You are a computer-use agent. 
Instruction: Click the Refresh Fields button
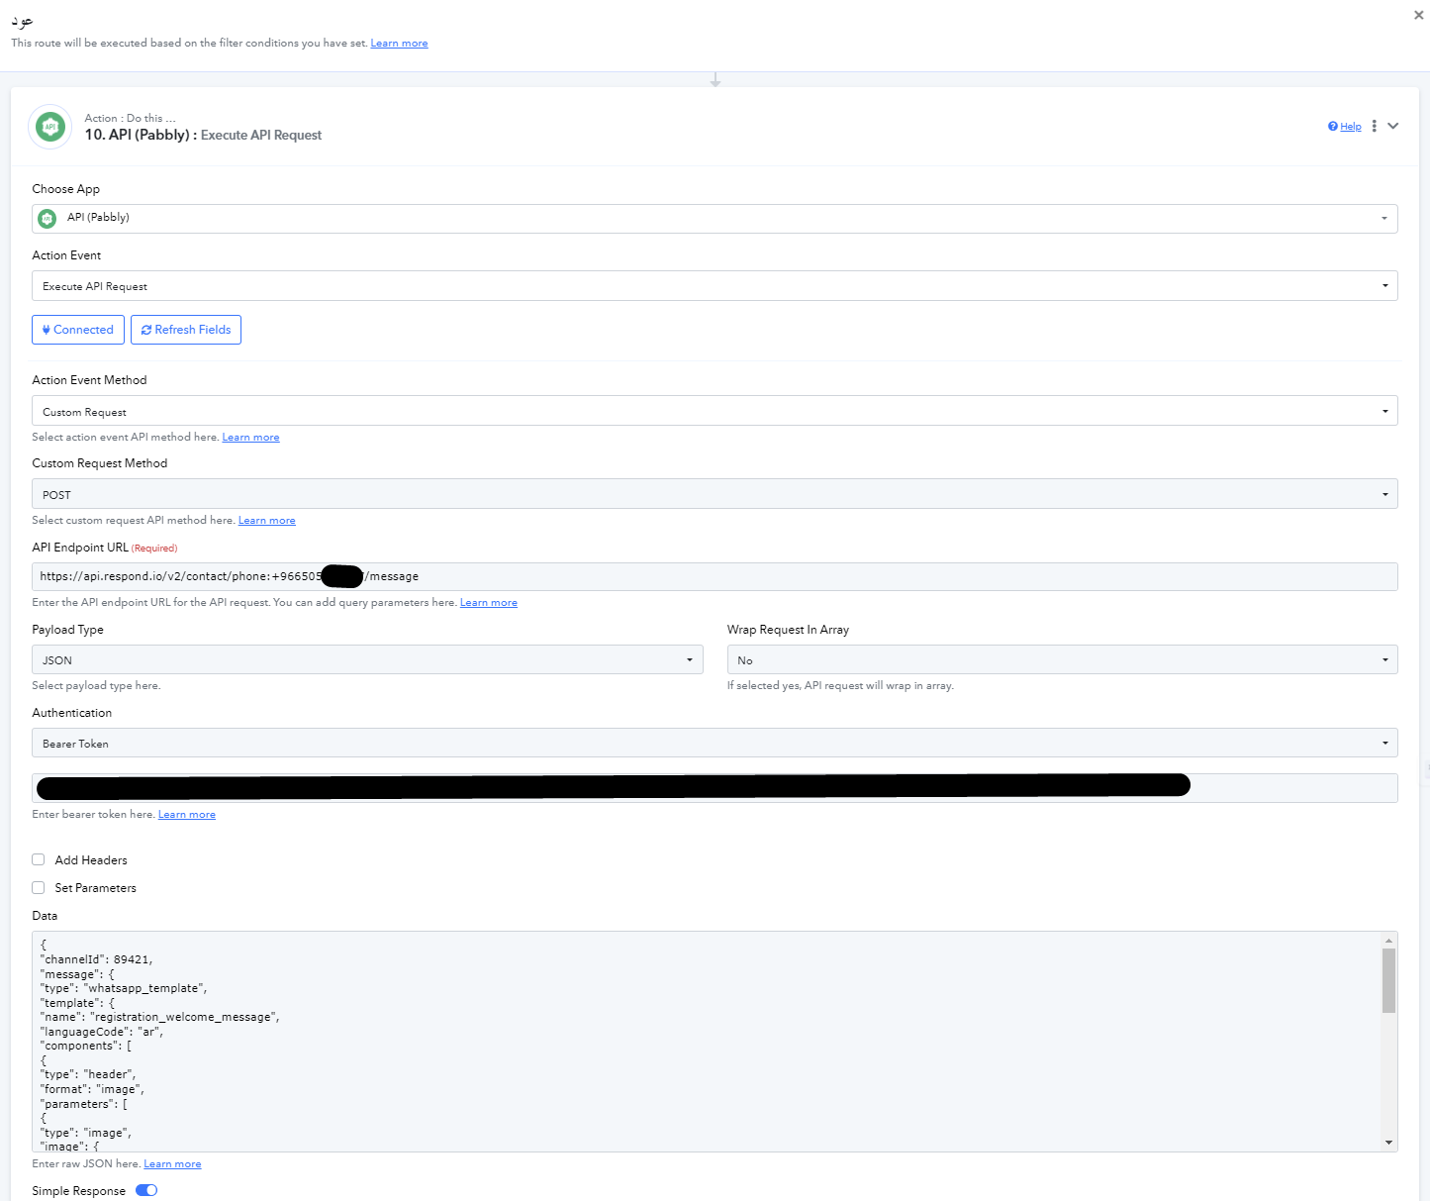186,330
